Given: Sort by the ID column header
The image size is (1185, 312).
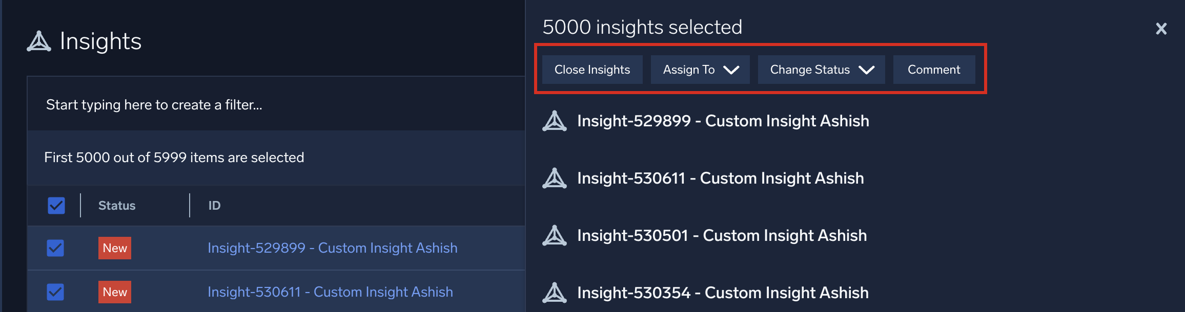Looking at the screenshot, I should point(214,206).
